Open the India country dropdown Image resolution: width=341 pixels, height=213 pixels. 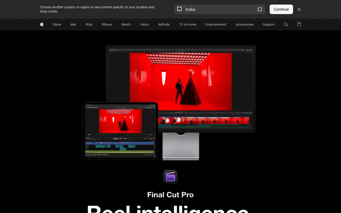pos(219,9)
